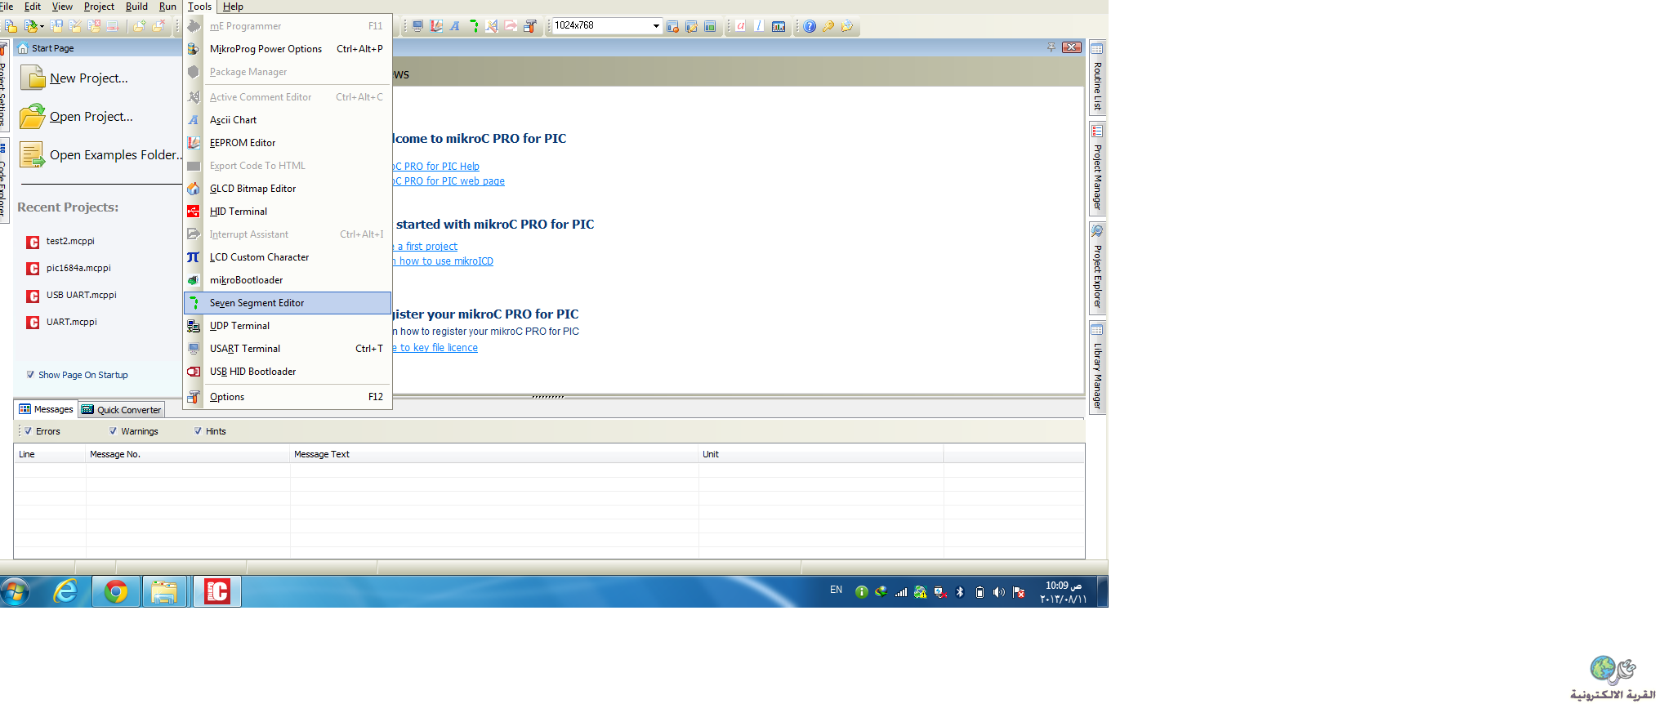Click the Internet Explorer taskbar icon
The height and width of the screenshot is (713, 1660).
click(x=65, y=591)
